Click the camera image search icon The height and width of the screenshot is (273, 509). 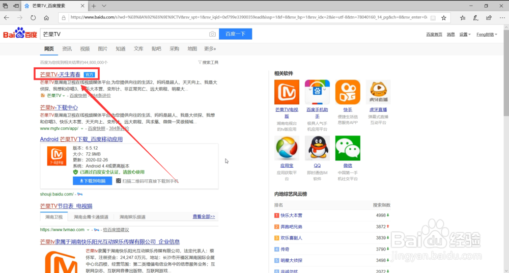click(x=212, y=34)
